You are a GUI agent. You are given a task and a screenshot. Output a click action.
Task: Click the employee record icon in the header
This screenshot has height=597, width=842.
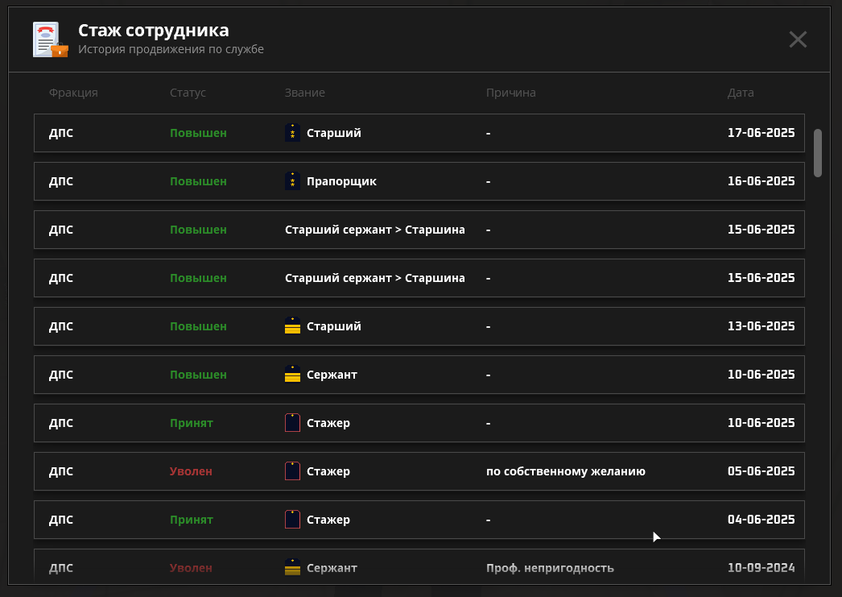pos(50,39)
